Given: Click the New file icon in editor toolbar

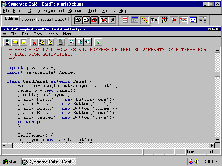Looking at the screenshot, I should tap(7, 42).
